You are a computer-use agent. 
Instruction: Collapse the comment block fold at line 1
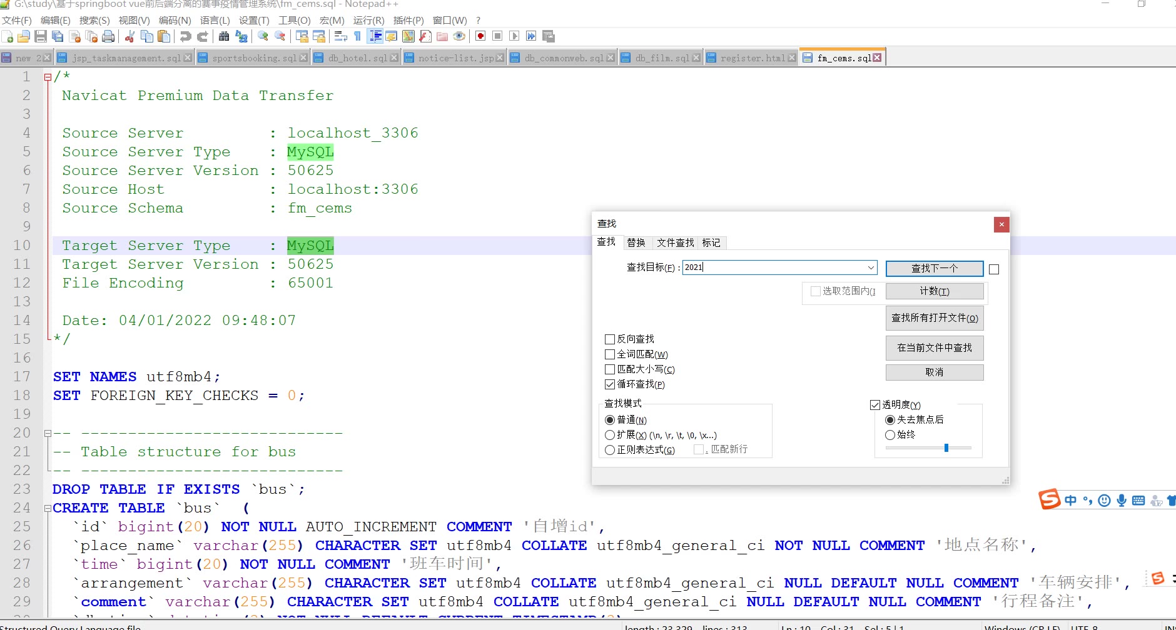point(48,77)
